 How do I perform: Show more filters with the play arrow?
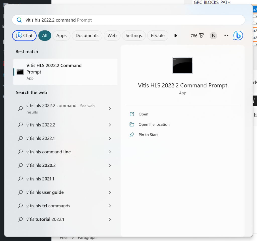[176, 36]
